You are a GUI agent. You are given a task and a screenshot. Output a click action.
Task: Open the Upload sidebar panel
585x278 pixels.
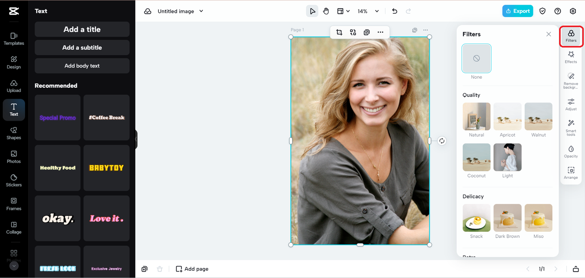[14, 86]
